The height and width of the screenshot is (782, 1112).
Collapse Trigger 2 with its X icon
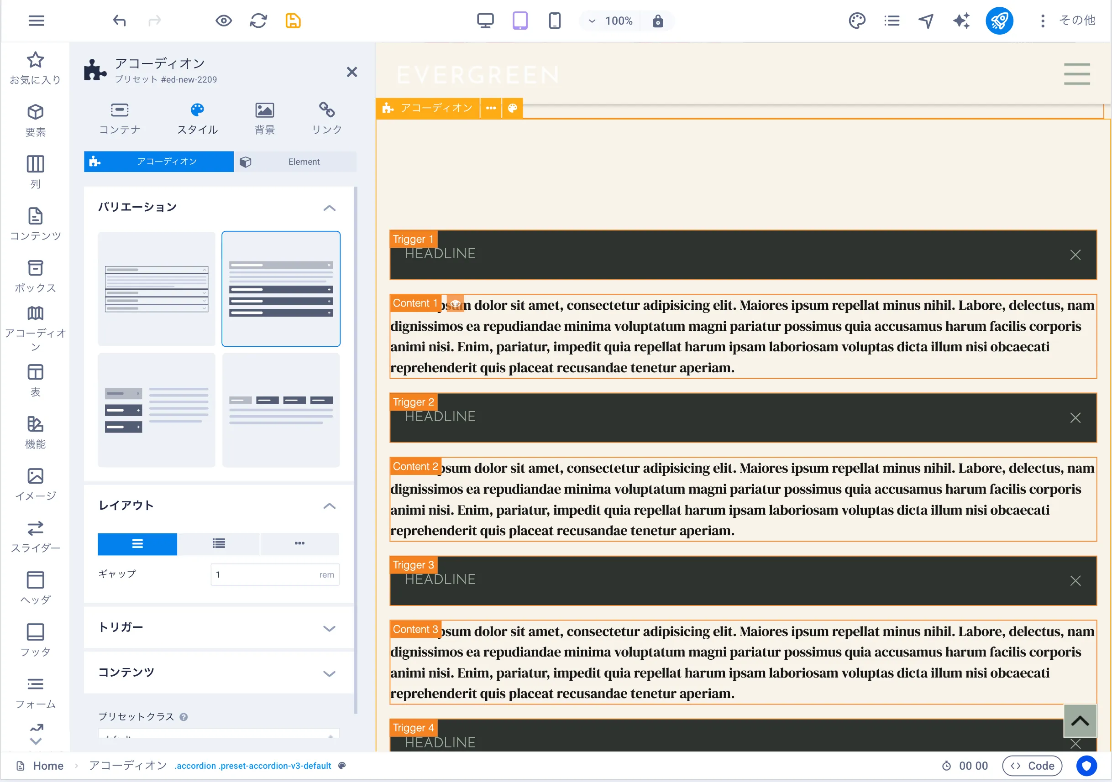(1075, 417)
